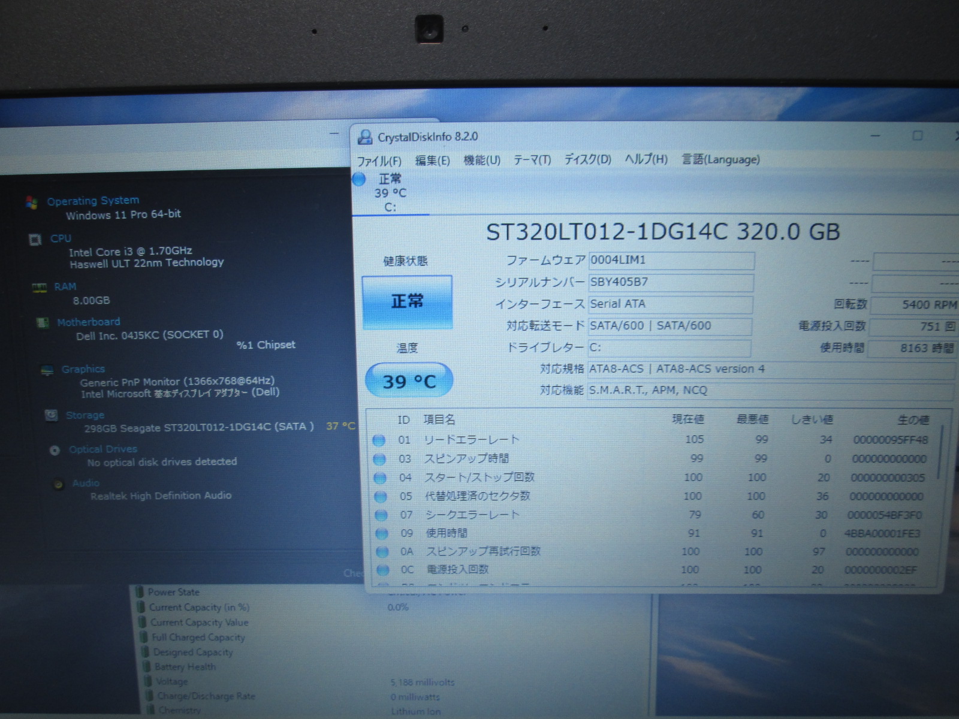This screenshot has width=959, height=719.
Task: Open the ヘルプ(H) menu
Action: click(646, 159)
